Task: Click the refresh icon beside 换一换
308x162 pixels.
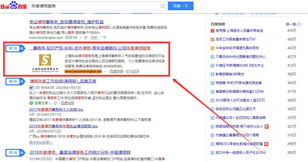Action: (x=299, y=24)
